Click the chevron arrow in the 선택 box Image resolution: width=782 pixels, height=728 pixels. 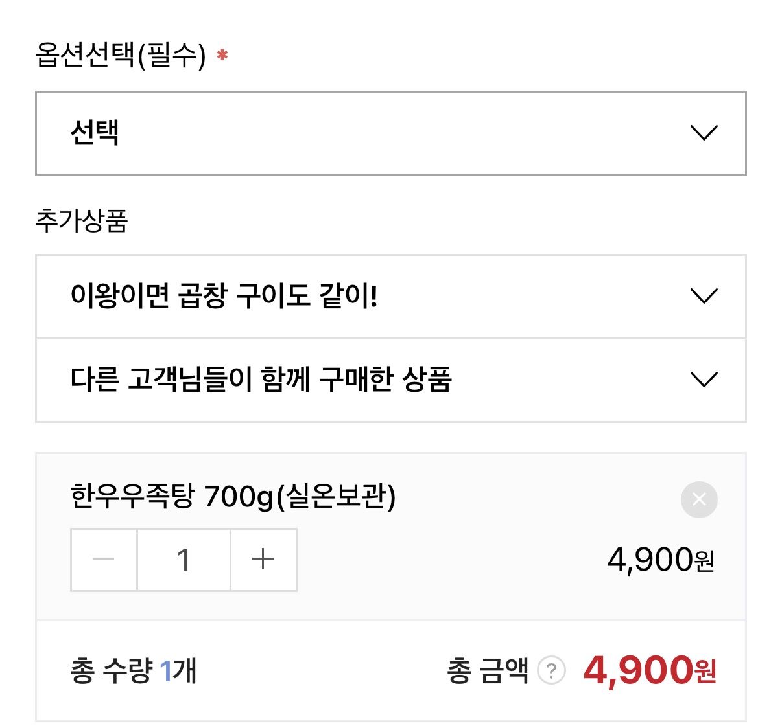pos(704,133)
